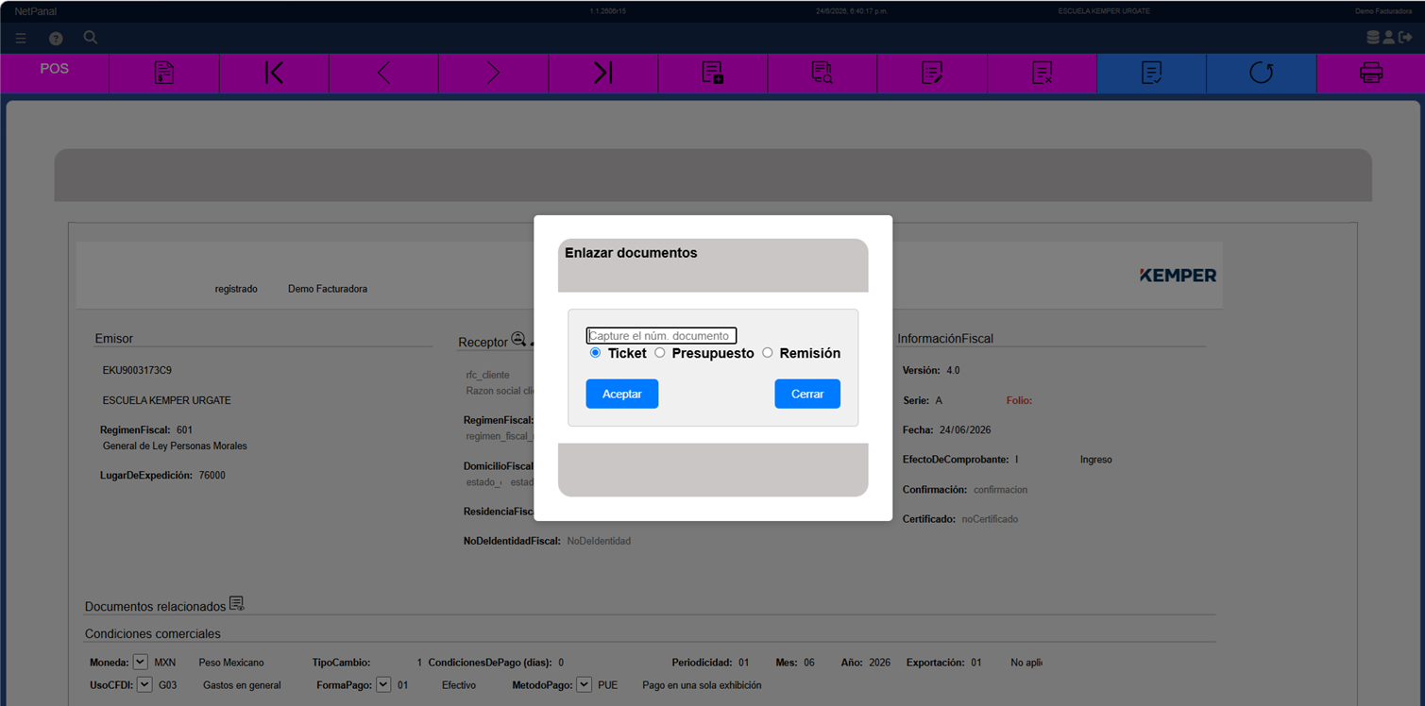This screenshot has width=1425, height=706.
Task: Go to the next record
Action: tap(493, 73)
